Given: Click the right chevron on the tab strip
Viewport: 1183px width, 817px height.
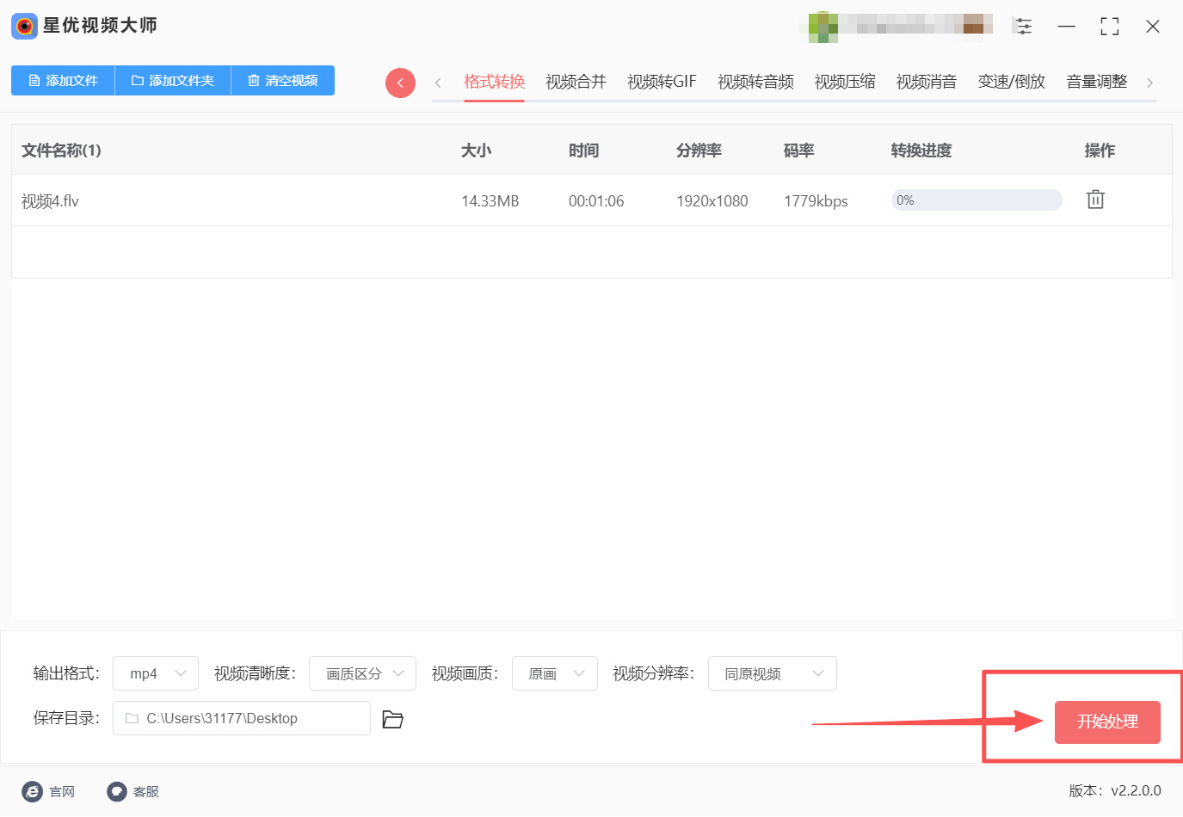Looking at the screenshot, I should point(1150,82).
